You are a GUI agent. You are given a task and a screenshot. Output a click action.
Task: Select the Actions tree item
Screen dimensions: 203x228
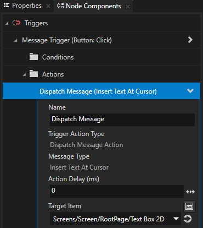pyautogui.click(x=53, y=74)
